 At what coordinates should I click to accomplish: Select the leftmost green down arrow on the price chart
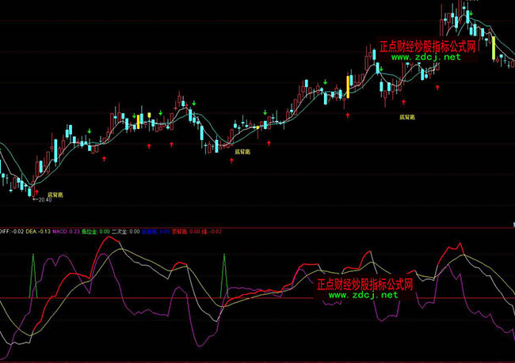pyautogui.click(x=90, y=129)
